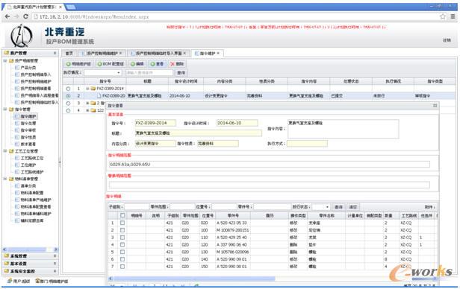
Task: Bookmark this page with the star icon
Action: 443,16
